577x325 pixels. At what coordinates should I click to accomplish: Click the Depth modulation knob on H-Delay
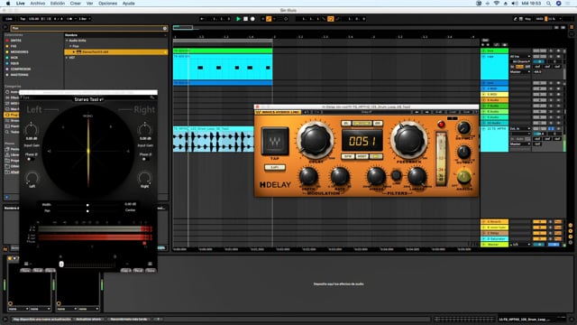[x=308, y=177]
